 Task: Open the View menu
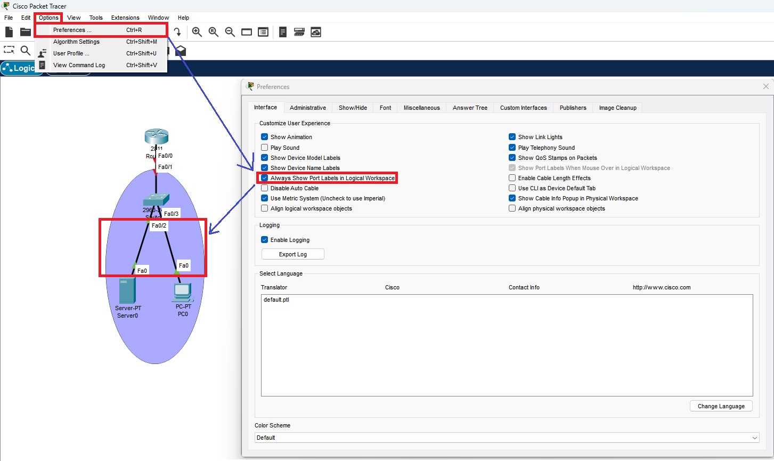pos(74,18)
